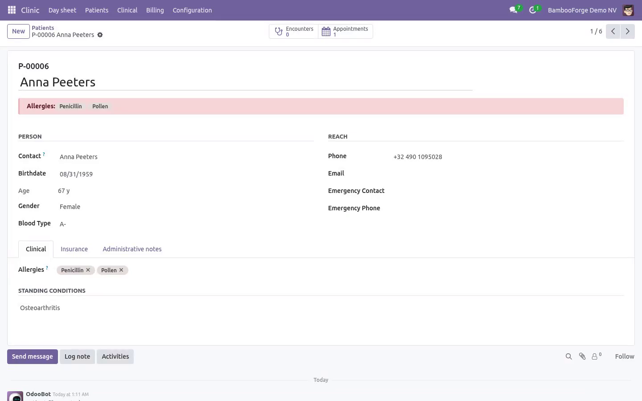Click the Send message button
This screenshot has height=401, width=642.
(33, 356)
